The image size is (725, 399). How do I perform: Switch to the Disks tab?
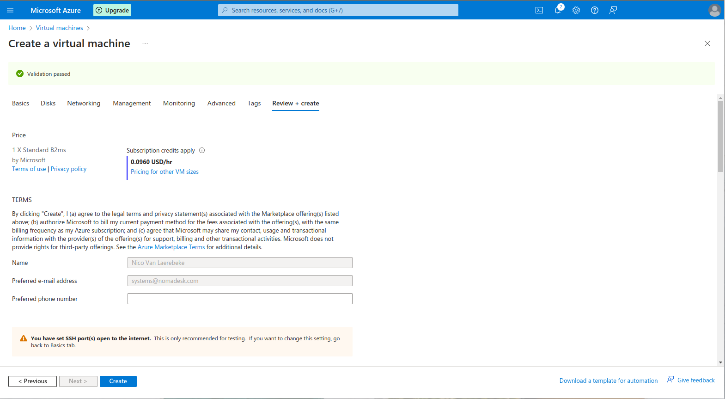[x=48, y=103]
